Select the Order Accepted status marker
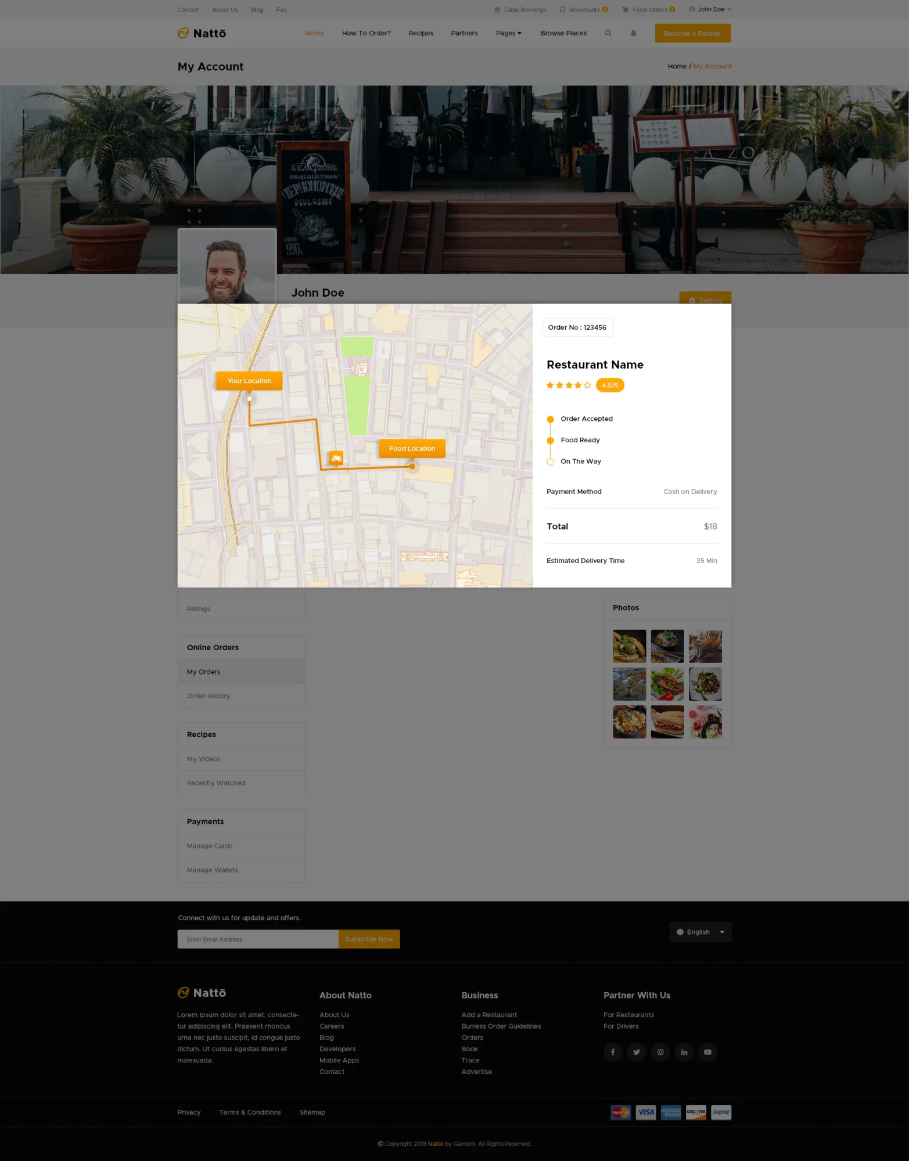This screenshot has width=909, height=1161. coord(550,419)
